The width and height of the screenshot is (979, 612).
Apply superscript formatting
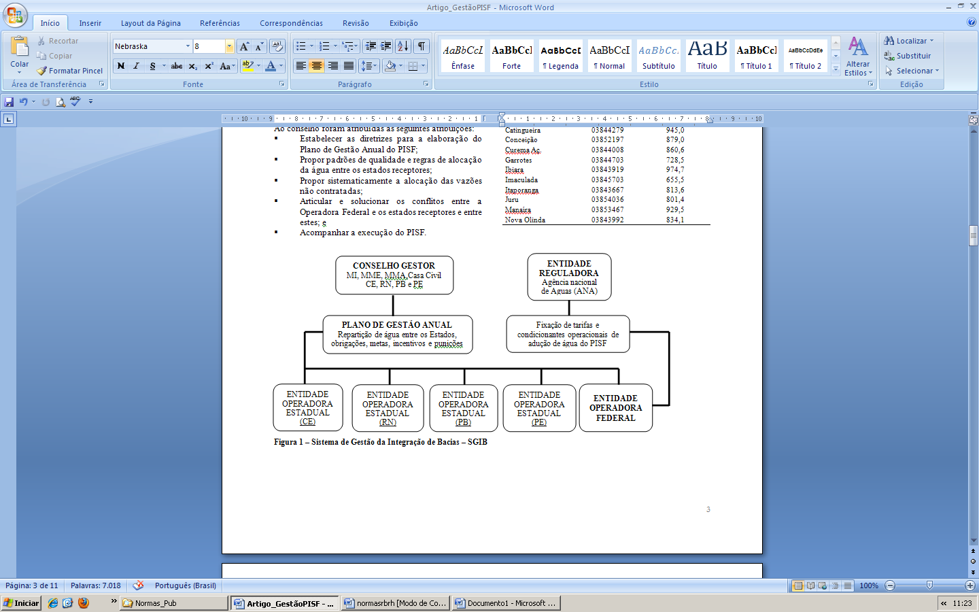tap(209, 66)
